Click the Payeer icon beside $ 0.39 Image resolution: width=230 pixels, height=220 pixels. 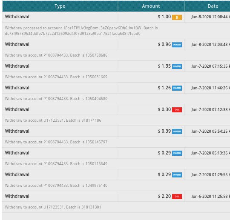pyautogui.click(x=177, y=131)
